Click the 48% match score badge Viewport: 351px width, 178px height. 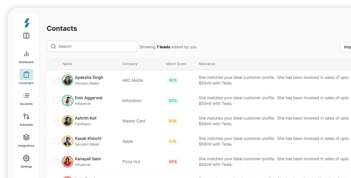coord(173,162)
